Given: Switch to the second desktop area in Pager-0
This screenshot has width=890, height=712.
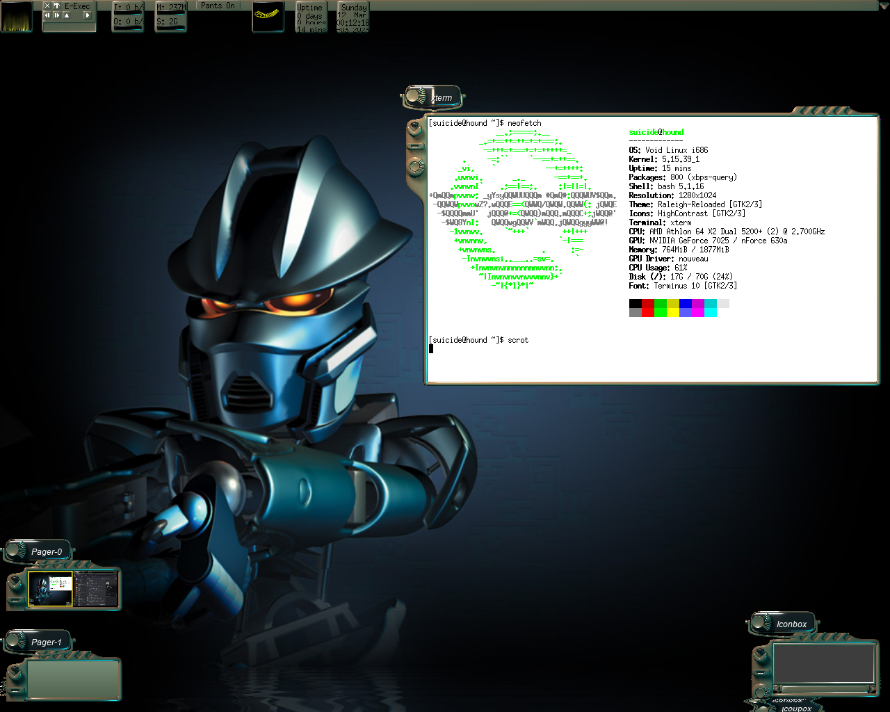Looking at the screenshot, I should point(96,589).
